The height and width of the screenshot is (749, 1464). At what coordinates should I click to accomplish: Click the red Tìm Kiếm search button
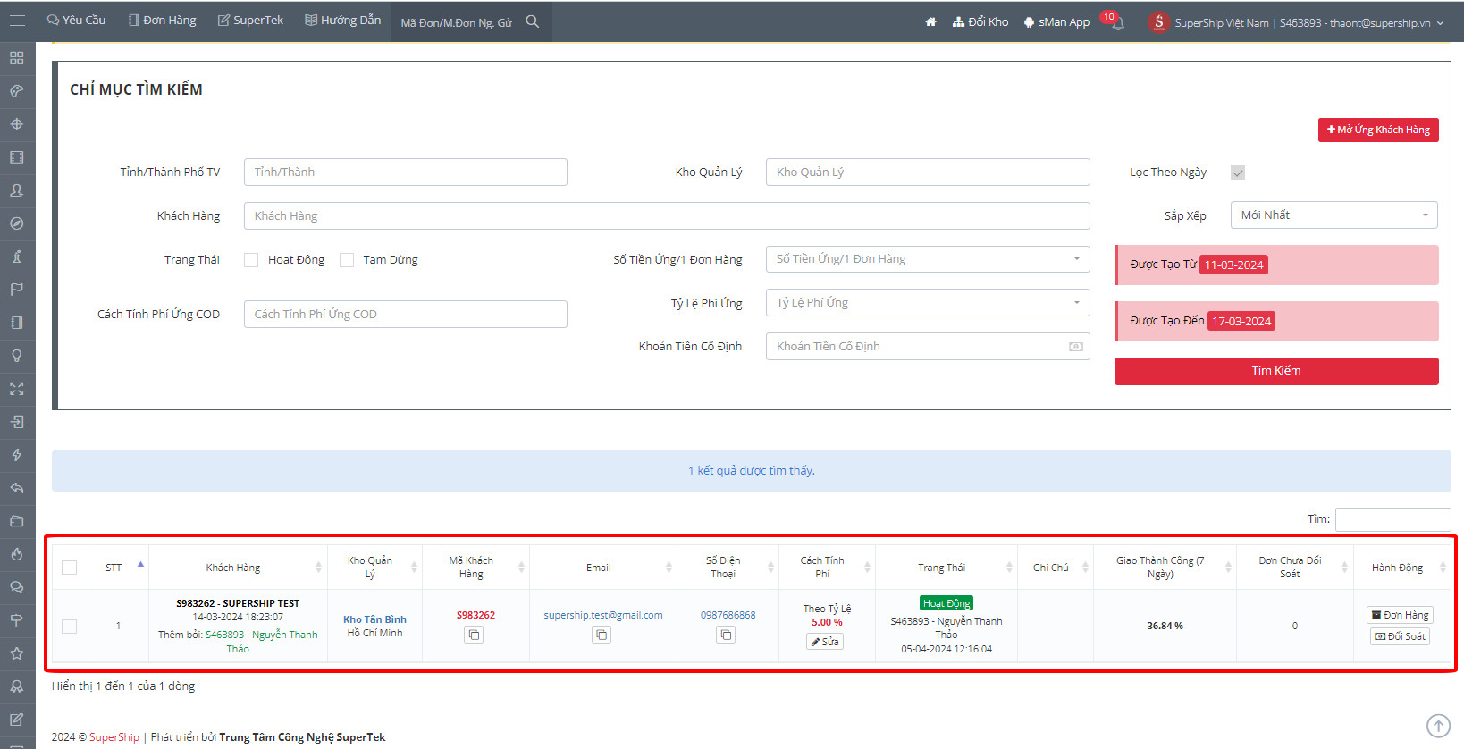pos(1276,371)
